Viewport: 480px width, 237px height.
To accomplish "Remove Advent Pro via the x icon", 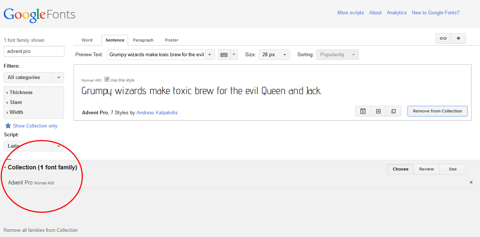I will 471,182.
